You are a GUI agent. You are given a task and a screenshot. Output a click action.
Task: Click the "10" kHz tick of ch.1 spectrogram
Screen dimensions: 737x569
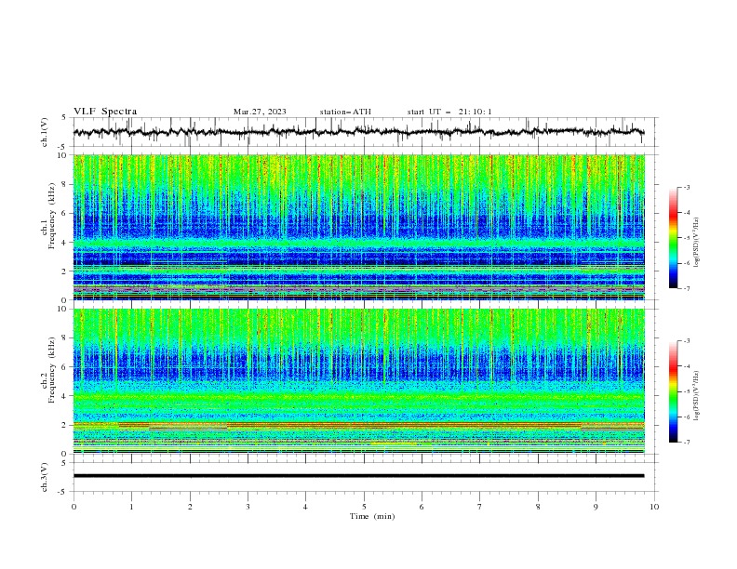(63, 155)
